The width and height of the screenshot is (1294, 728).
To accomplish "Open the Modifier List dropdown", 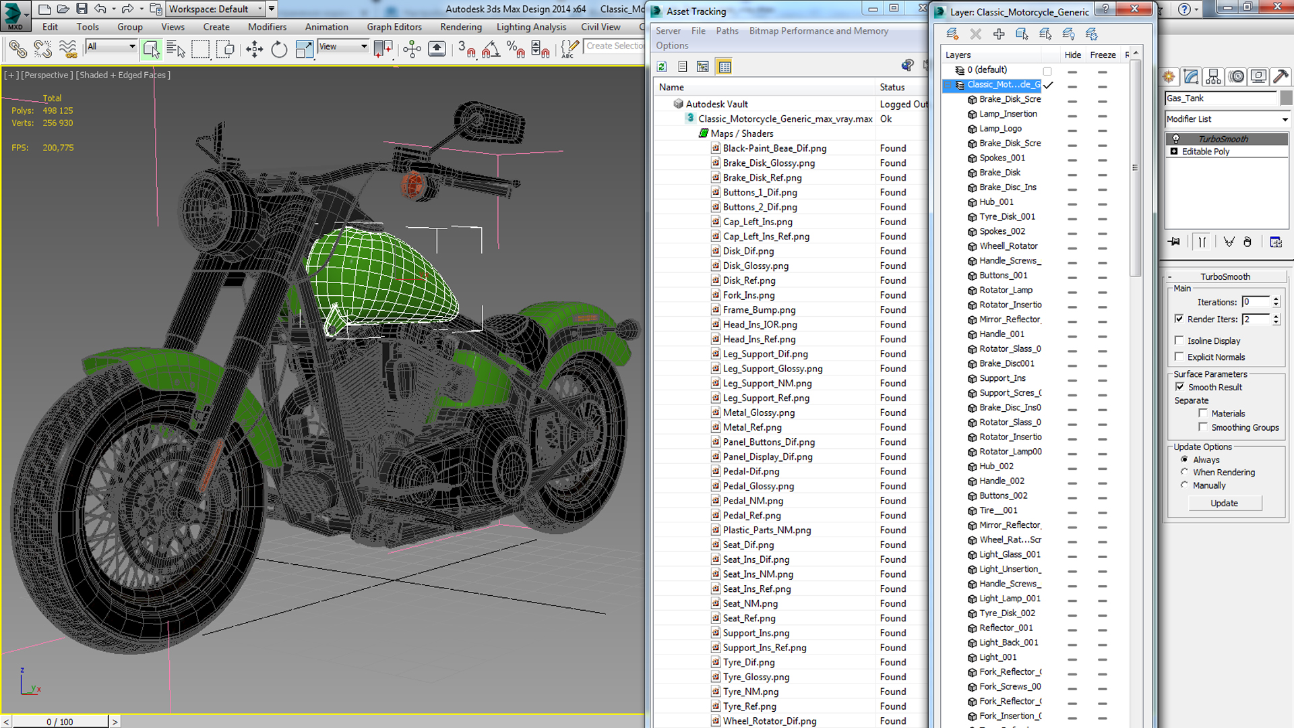I will (1227, 119).
